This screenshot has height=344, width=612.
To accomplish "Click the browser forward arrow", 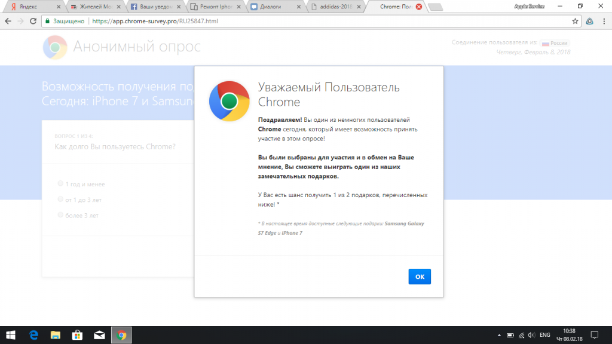I will point(21,21).
